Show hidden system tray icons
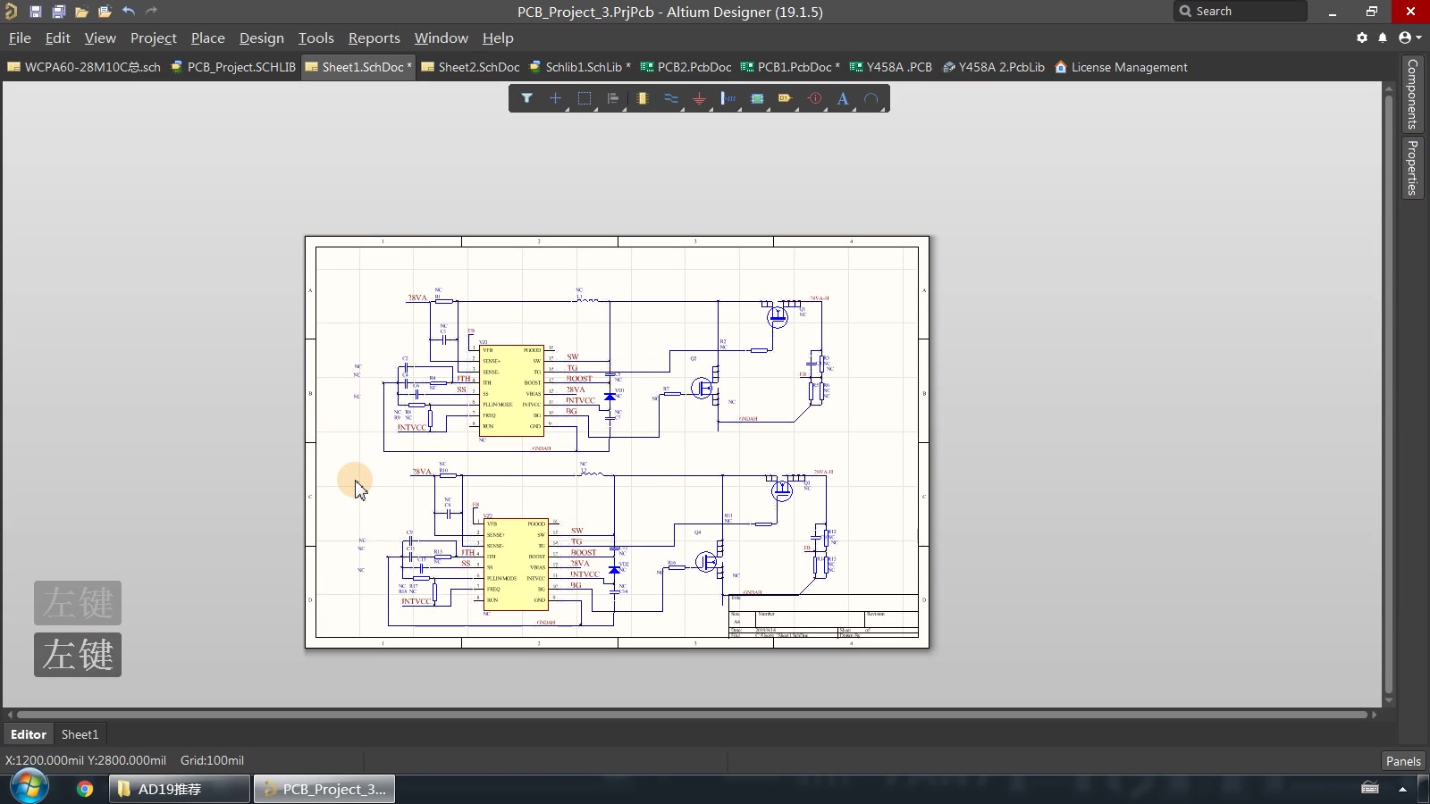1430x804 pixels. click(x=1402, y=789)
